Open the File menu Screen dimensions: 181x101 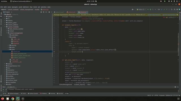click(x=2, y=7)
